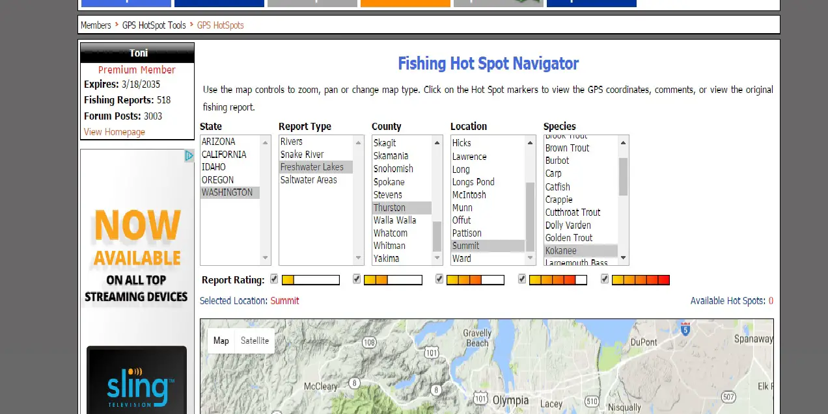Image resolution: width=828 pixels, height=414 pixels.
Task: Choose Saltwater Areas in Report Type list
Action: coord(309,180)
